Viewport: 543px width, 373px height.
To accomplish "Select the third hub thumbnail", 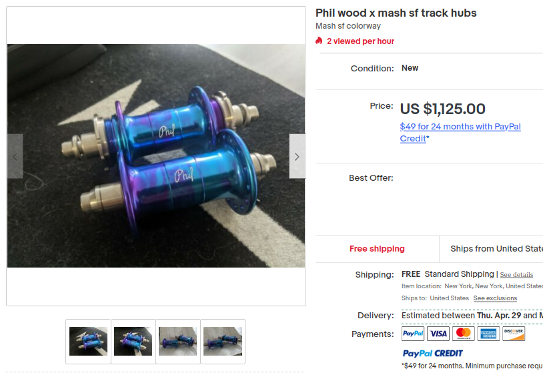I will [178, 342].
